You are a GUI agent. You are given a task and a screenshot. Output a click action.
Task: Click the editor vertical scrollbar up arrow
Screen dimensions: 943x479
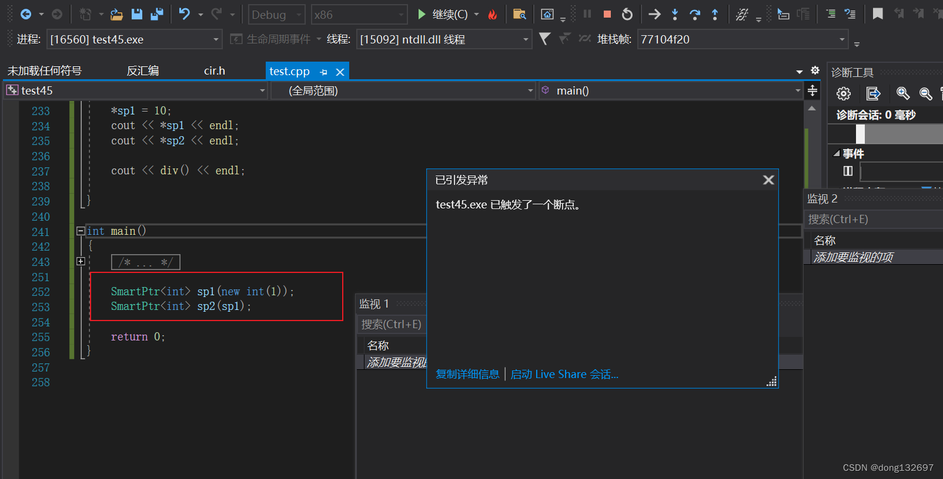[812, 109]
